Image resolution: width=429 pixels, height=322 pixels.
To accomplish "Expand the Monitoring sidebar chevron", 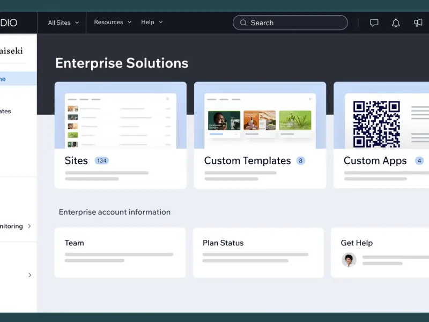I will pyautogui.click(x=29, y=226).
